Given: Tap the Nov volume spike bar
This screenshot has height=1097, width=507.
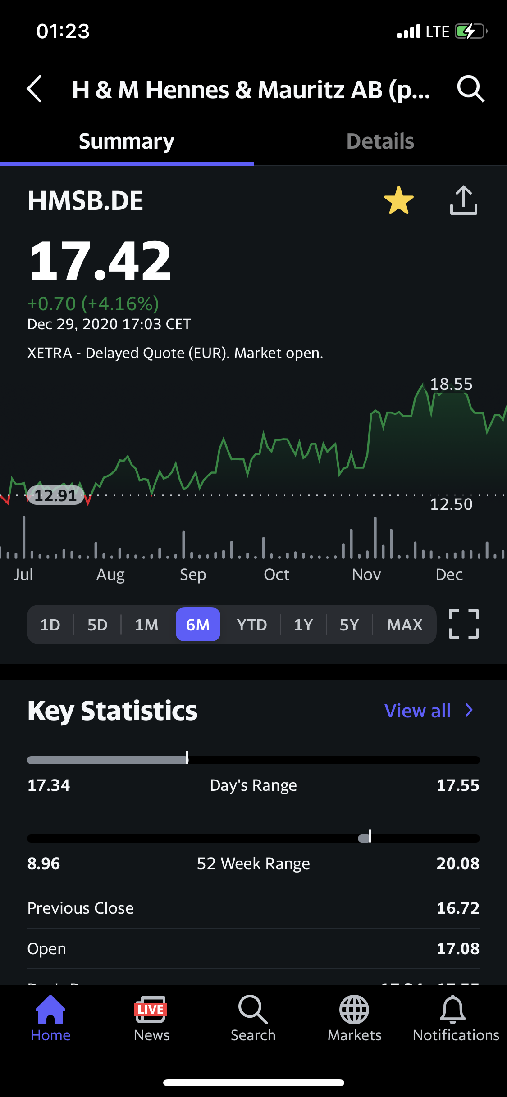Looking at the screenshot, I should point(375,538).
